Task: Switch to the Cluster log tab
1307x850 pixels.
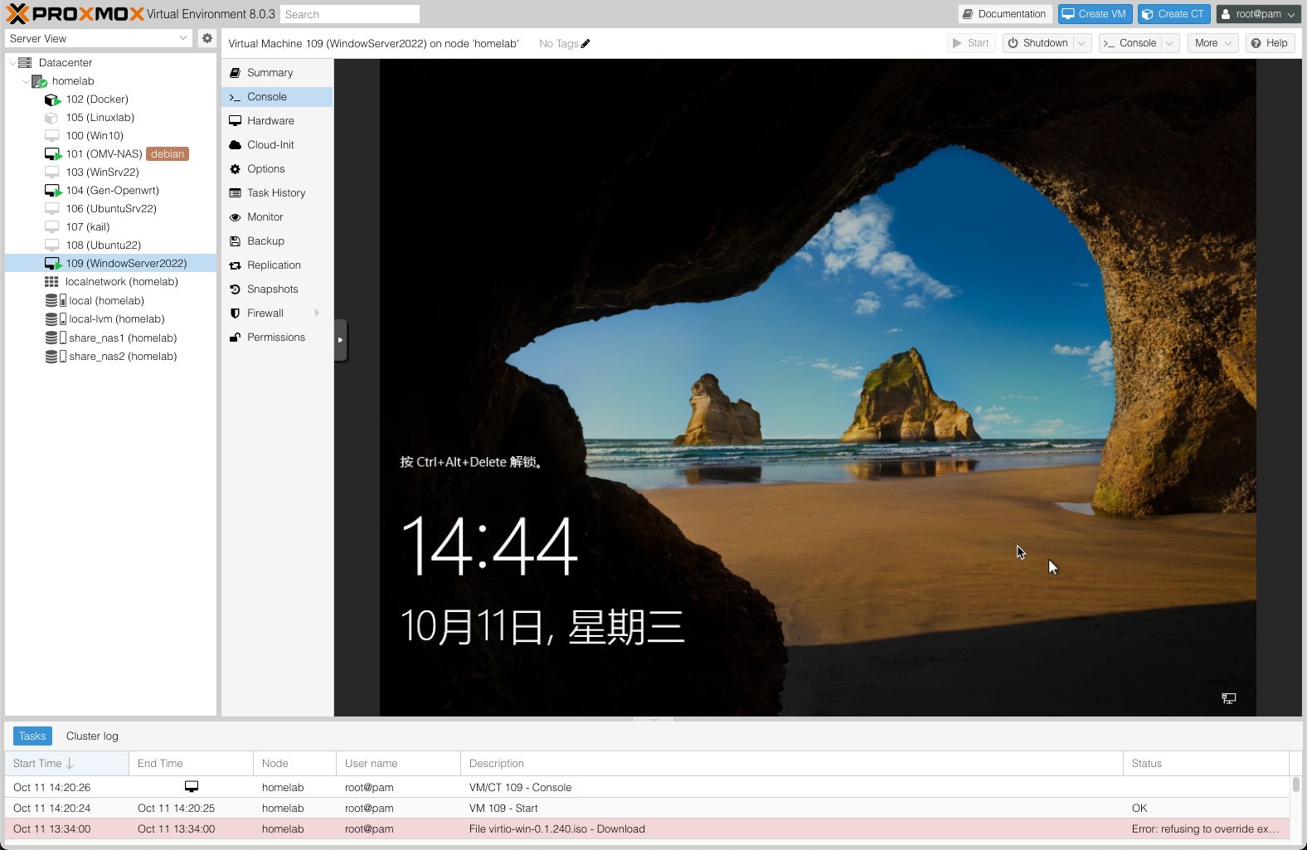Action: pos(92,736)
